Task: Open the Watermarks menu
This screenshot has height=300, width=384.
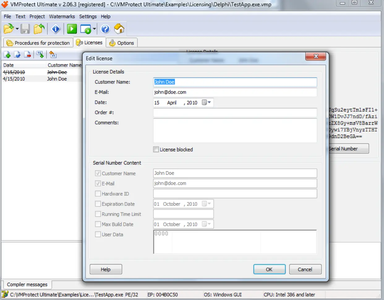Action: pos(62,16)
